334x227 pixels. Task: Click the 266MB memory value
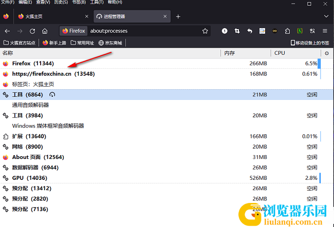(258, 64)
